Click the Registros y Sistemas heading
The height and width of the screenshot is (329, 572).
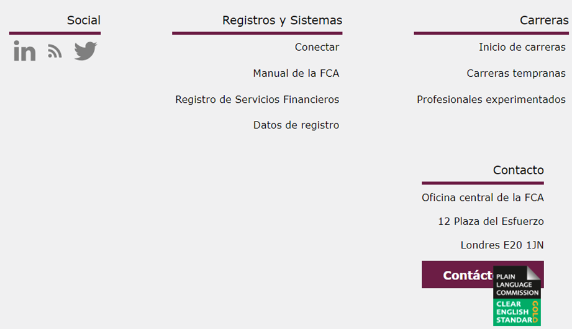pos(282,20)
